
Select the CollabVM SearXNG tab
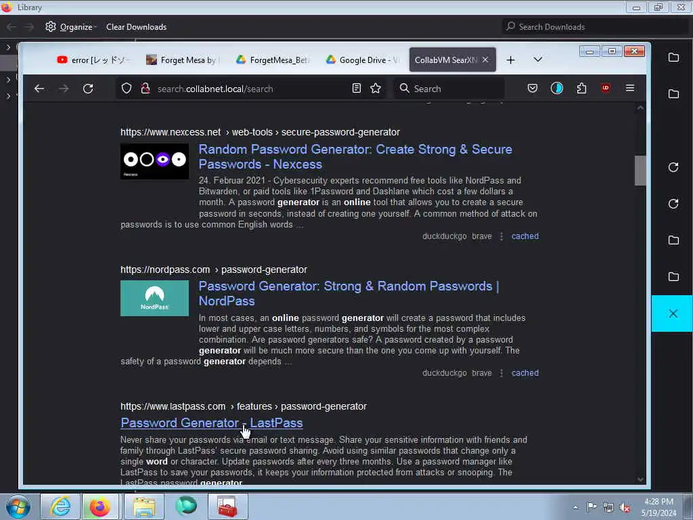click(446, 60)
